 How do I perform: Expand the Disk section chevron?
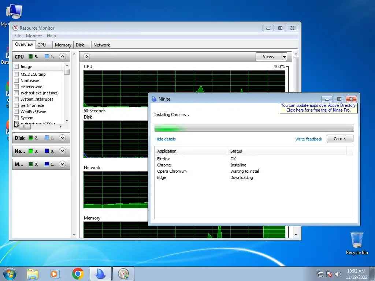(x=62, y=138)
